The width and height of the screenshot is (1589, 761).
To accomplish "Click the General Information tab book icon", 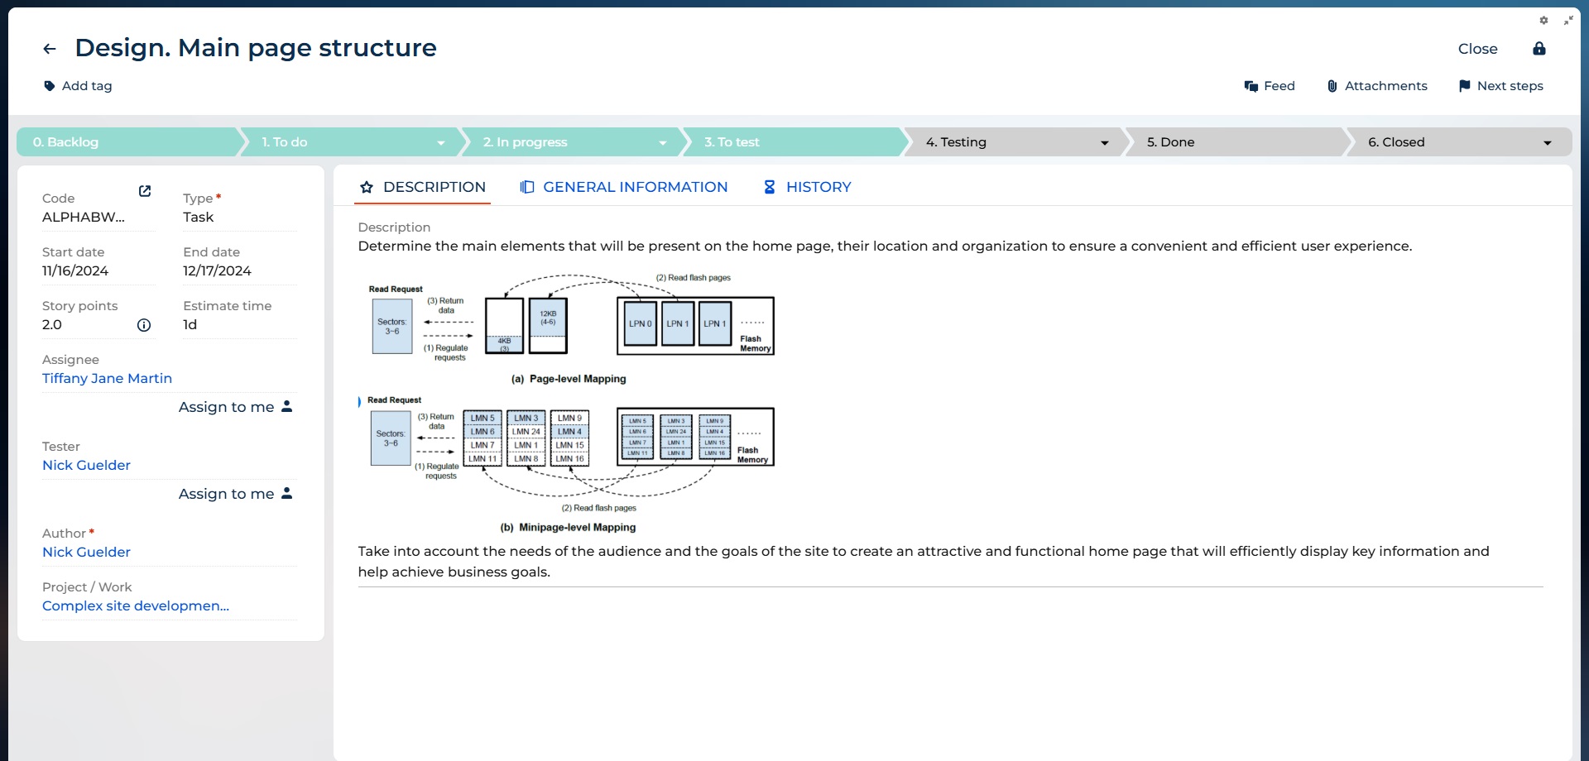I will 527,187.
